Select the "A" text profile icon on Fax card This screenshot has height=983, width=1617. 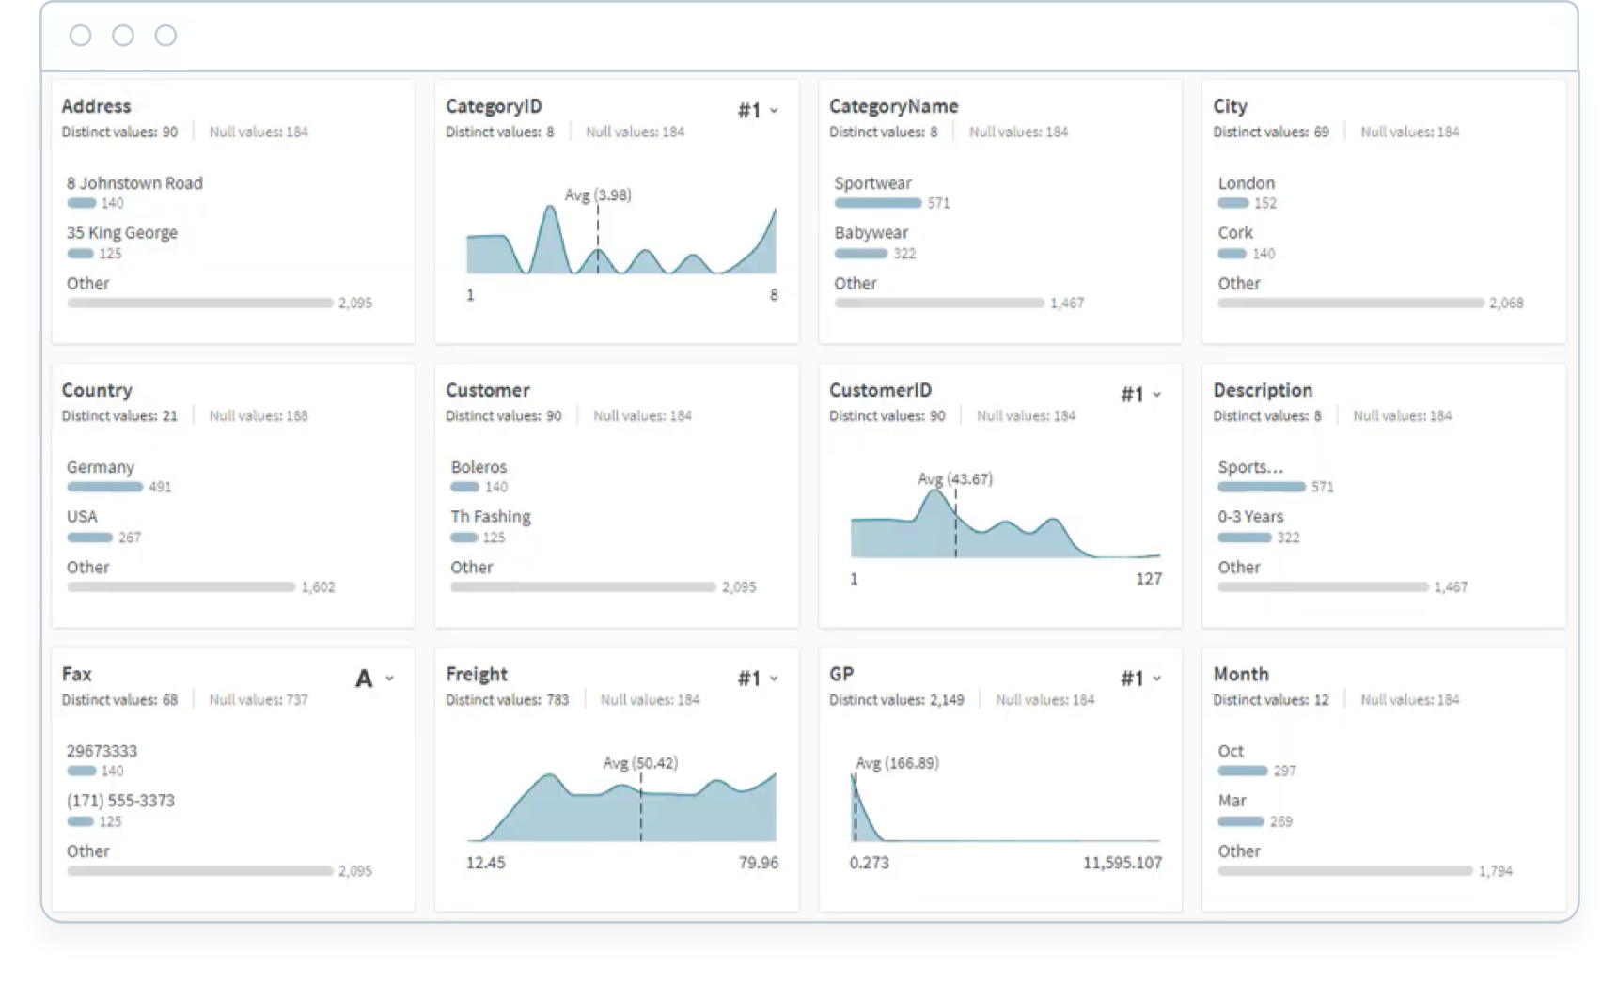364,678
